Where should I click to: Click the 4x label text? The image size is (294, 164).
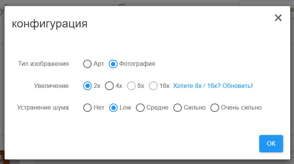(x=119, y=86)
